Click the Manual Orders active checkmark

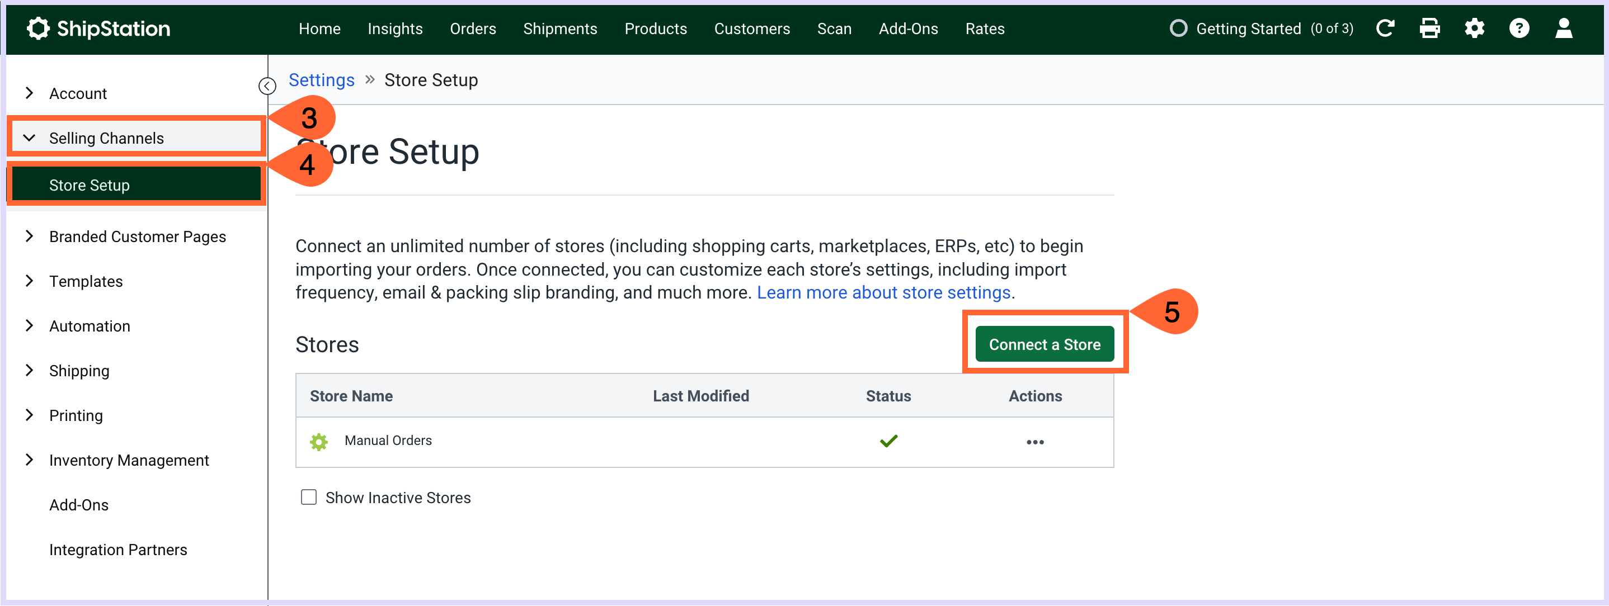click(x=888, y=441)
